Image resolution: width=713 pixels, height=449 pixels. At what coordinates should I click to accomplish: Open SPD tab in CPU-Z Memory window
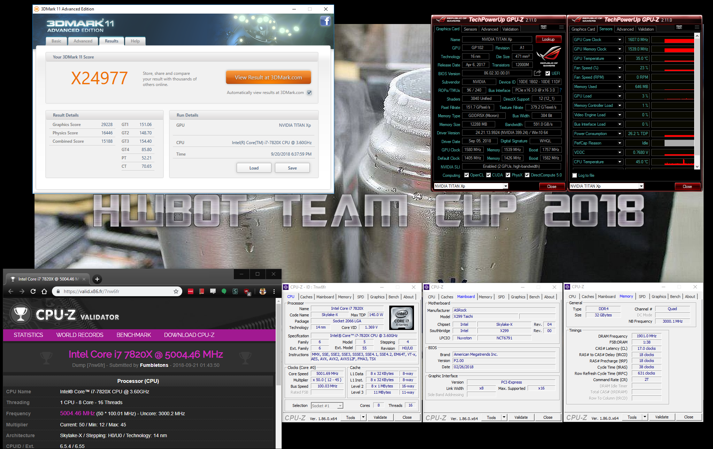pos(642,297)
